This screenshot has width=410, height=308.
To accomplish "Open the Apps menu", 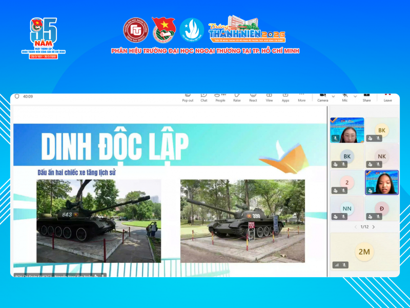I will [x=285, y=97].
